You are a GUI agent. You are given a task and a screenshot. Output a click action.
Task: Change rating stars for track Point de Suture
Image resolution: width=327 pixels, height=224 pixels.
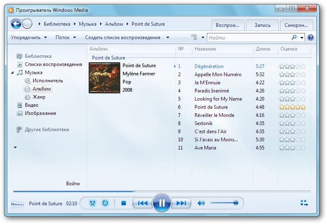tap(292, 107)
